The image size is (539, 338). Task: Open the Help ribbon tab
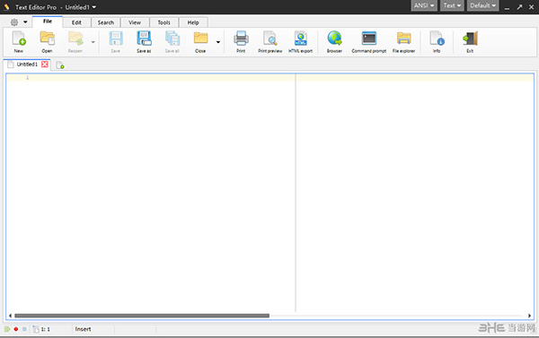[x=193, y=22]
